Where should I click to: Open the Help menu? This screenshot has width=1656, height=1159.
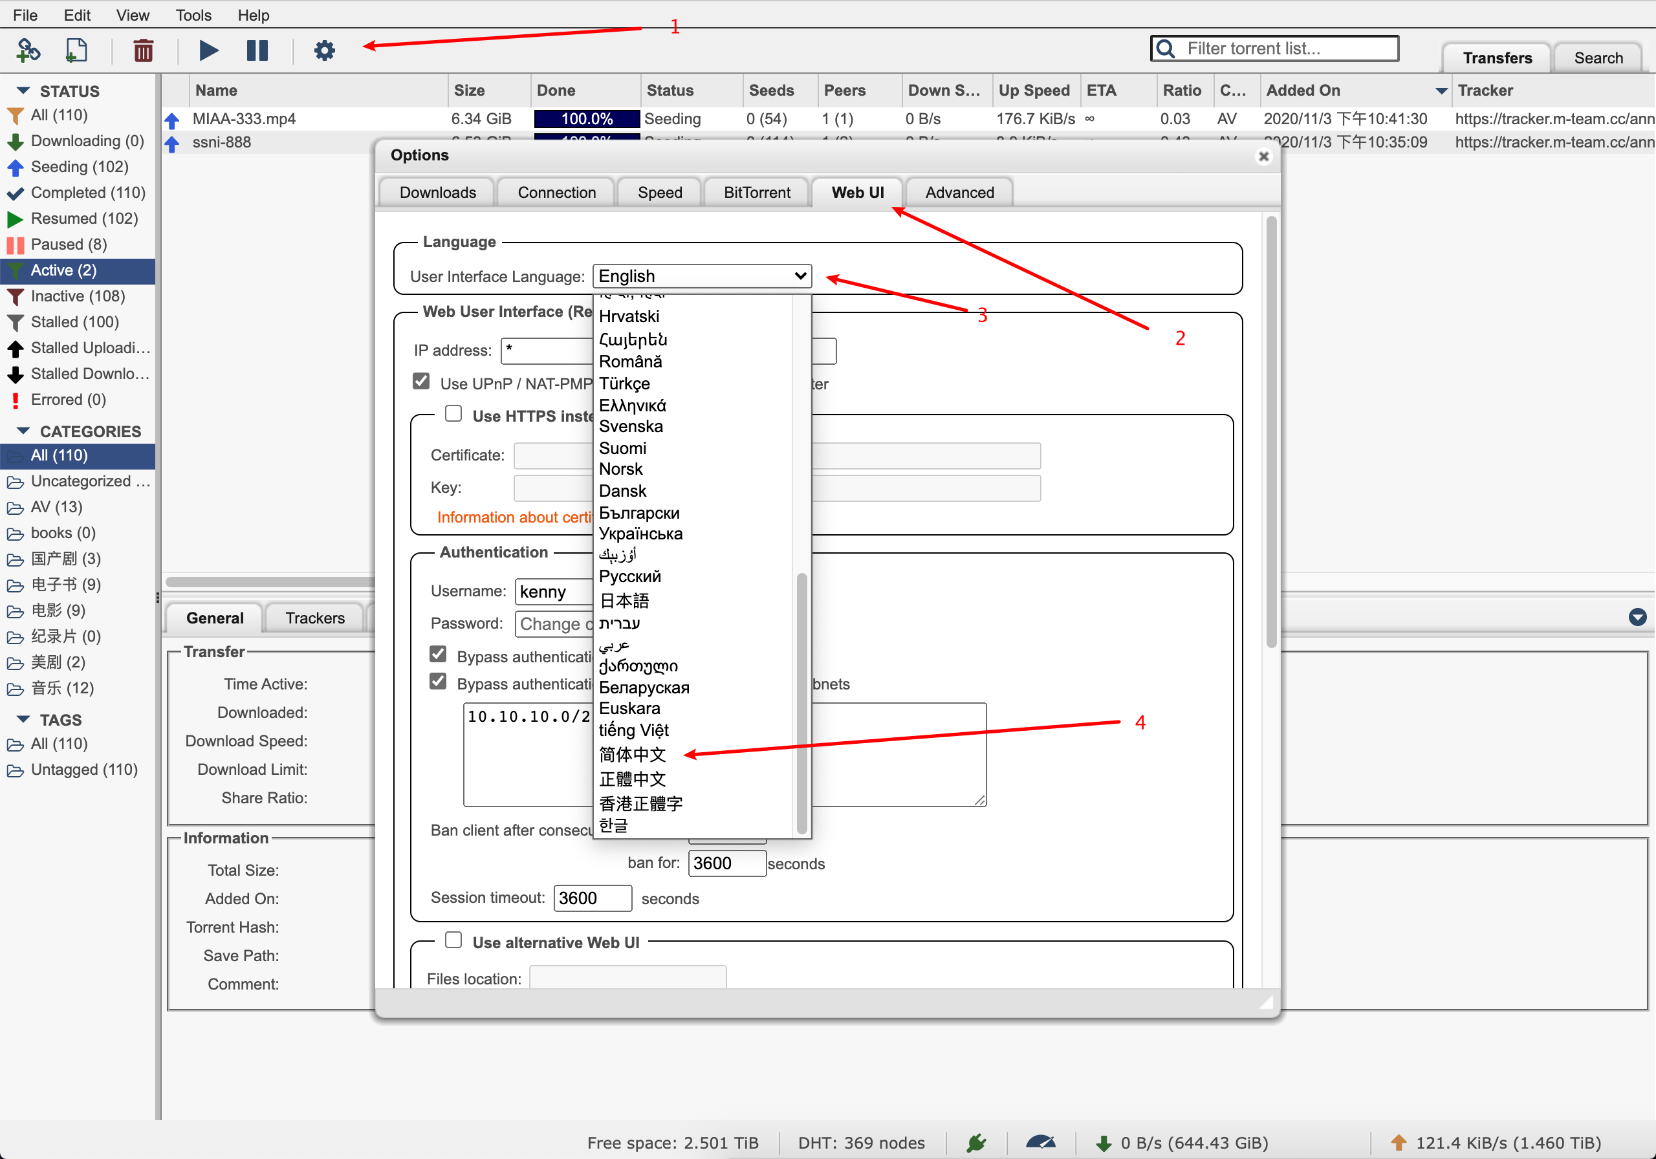[x=253, y=15]
